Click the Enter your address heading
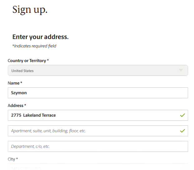194x170 pixels. click(x=41, y=37)
